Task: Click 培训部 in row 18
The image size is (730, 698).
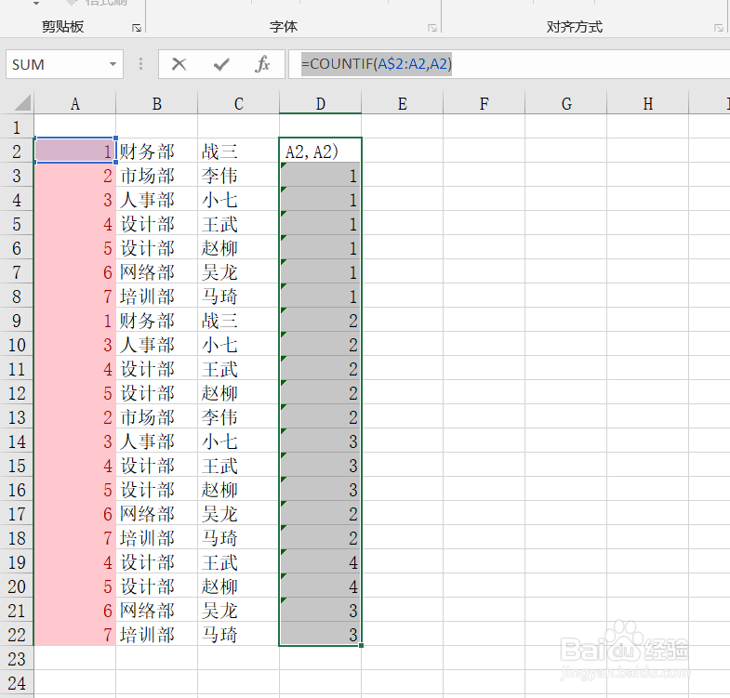Action: coord(147,538)
